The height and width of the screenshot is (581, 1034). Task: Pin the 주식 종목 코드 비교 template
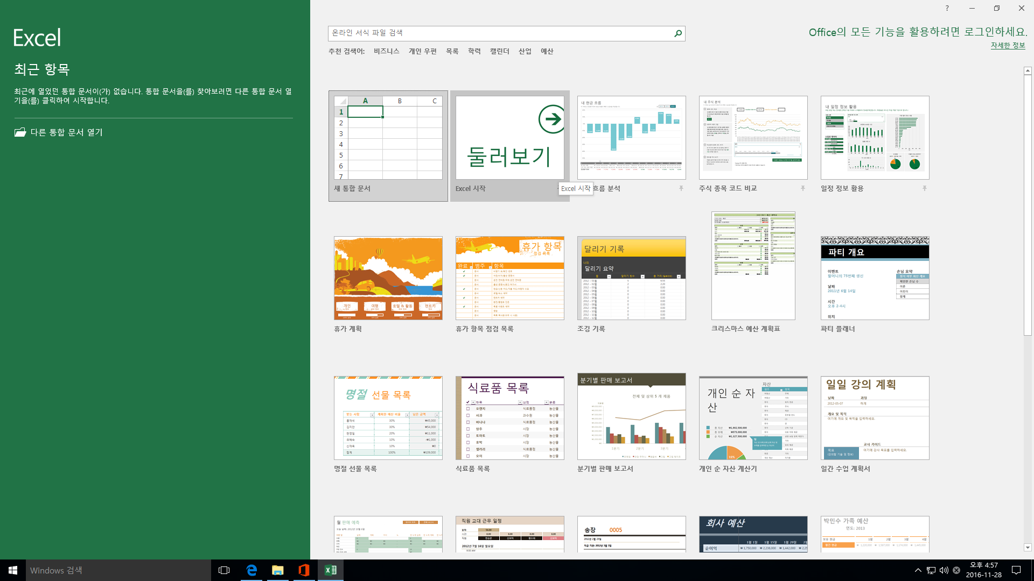point(802,188)
